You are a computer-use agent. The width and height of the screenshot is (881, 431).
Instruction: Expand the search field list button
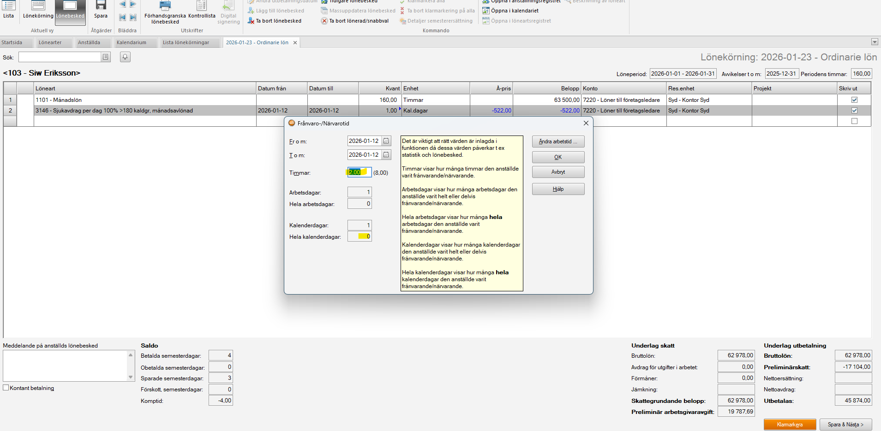106,57
